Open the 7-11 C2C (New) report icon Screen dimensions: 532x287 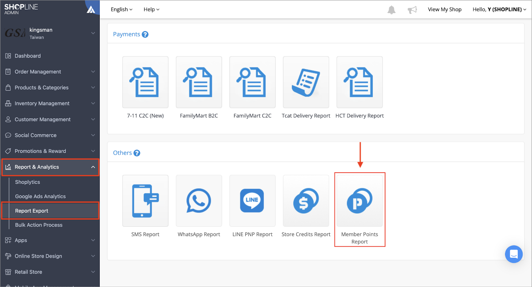(x=145, y=82)
